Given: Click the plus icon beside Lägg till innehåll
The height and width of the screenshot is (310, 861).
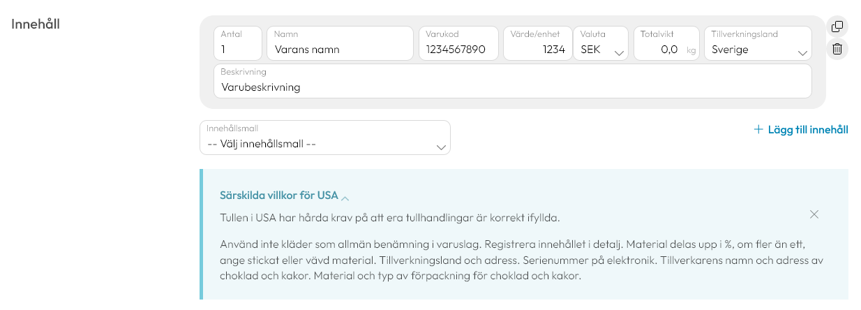Looking at the screenshot, I should 758,129.
